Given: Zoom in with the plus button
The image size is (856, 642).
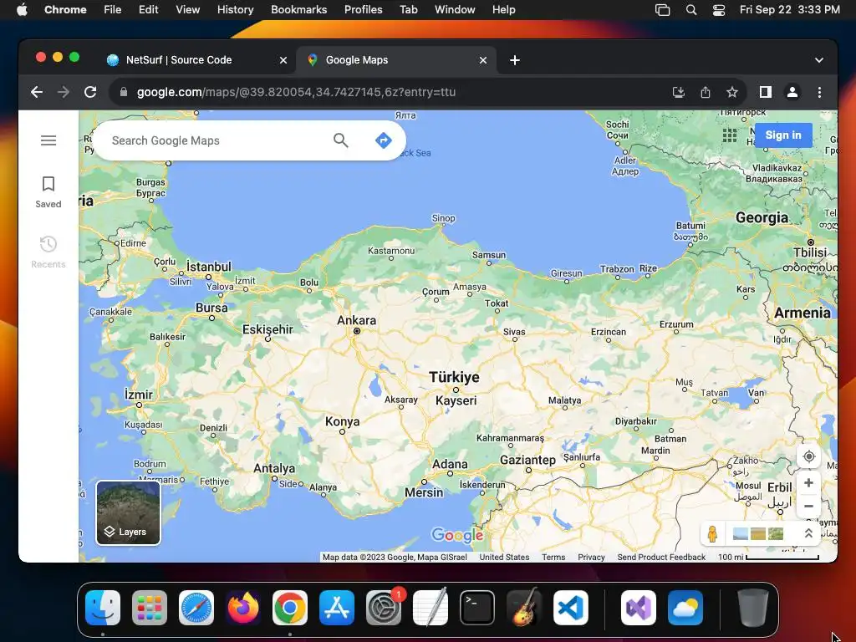Looking at the screenshot, I should pyautogui.click(x=808, y=483).
